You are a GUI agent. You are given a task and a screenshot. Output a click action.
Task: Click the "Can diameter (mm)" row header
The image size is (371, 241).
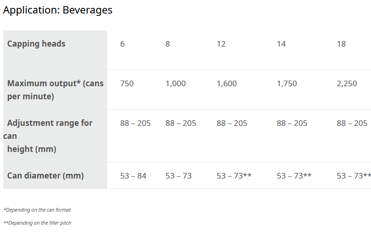pos(45,176)
